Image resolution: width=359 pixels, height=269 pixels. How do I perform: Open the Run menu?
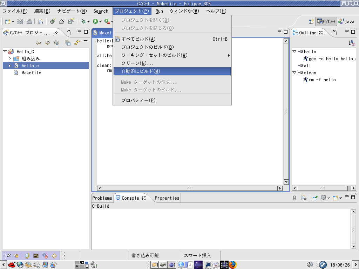[x=159, y=11]
